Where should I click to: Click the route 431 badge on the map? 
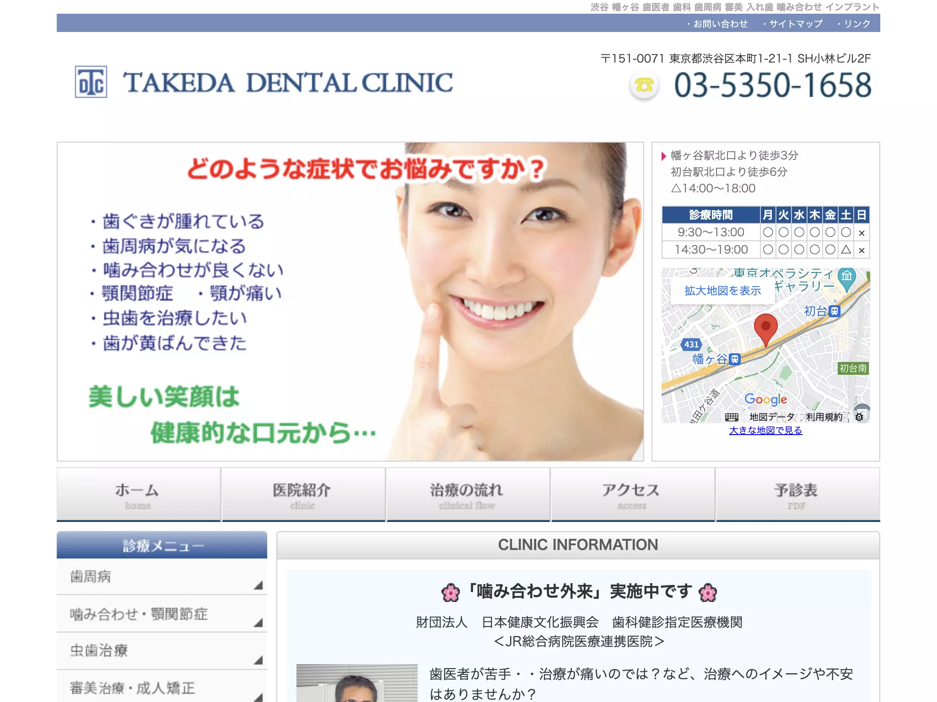tap(691, 345)
